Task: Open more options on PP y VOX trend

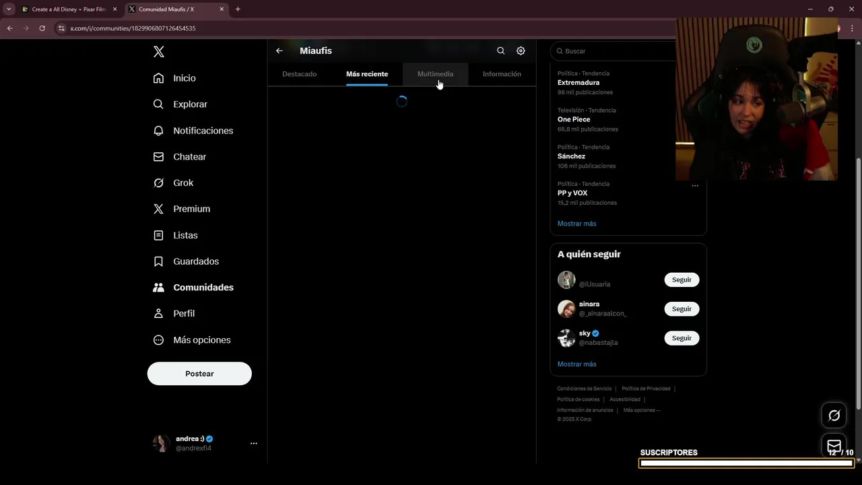Action: coord(695,186)
